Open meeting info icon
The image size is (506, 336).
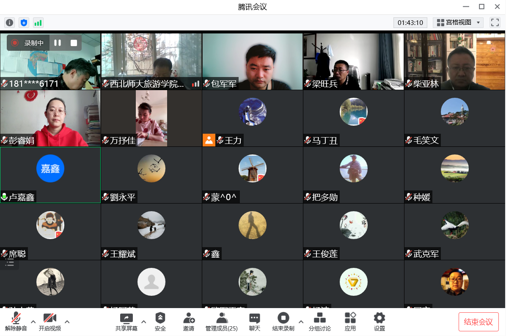click(x=9, y=22)
